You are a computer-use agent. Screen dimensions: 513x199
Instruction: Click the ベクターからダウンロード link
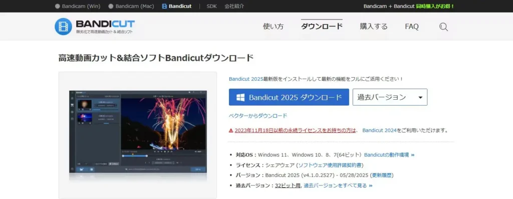tap(258, 116)
